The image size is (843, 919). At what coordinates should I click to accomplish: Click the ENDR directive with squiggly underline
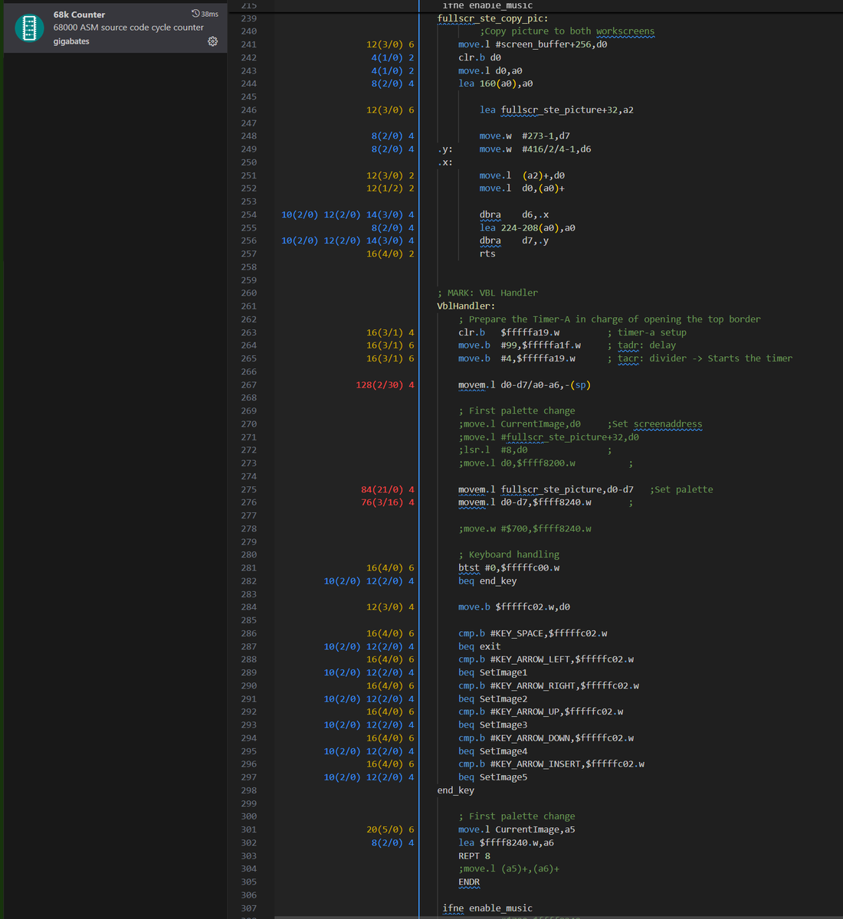click(468, 881)
